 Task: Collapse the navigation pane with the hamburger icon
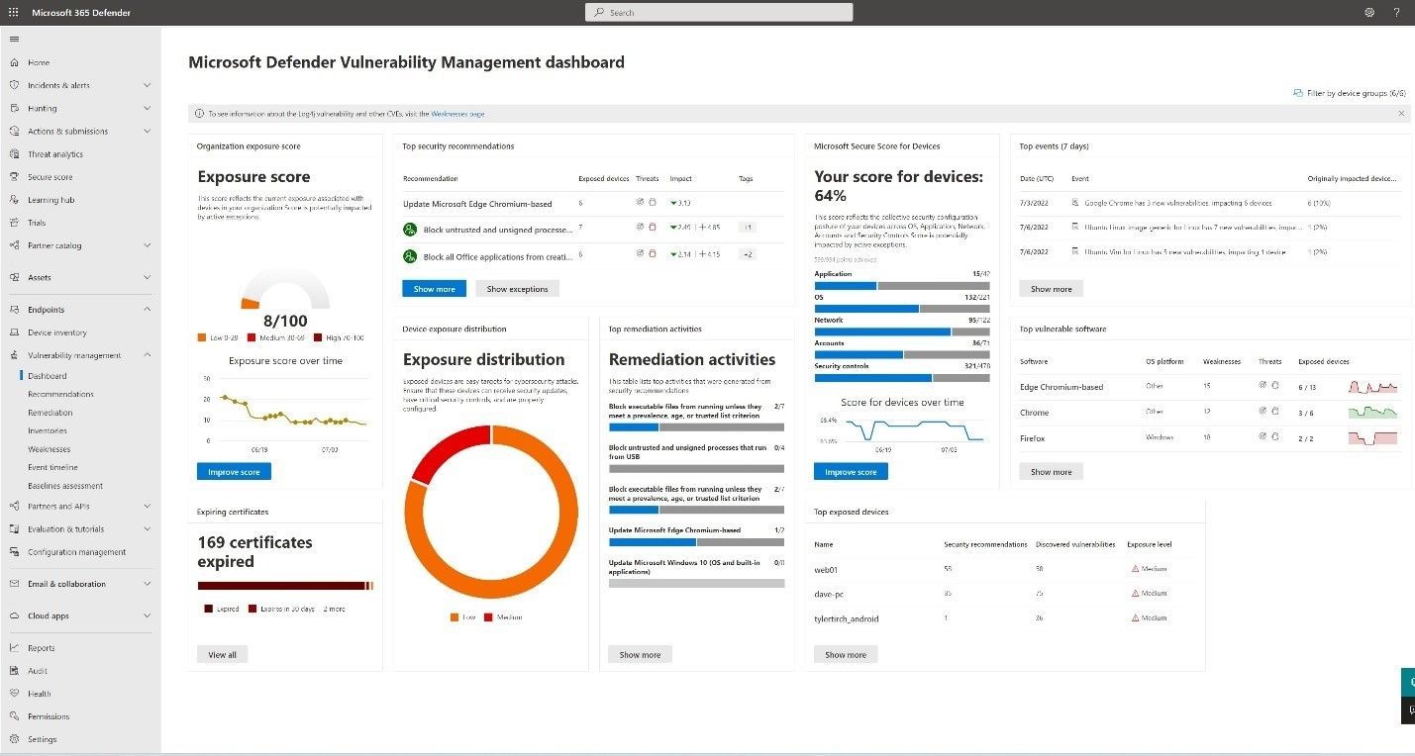coord(14,39)
